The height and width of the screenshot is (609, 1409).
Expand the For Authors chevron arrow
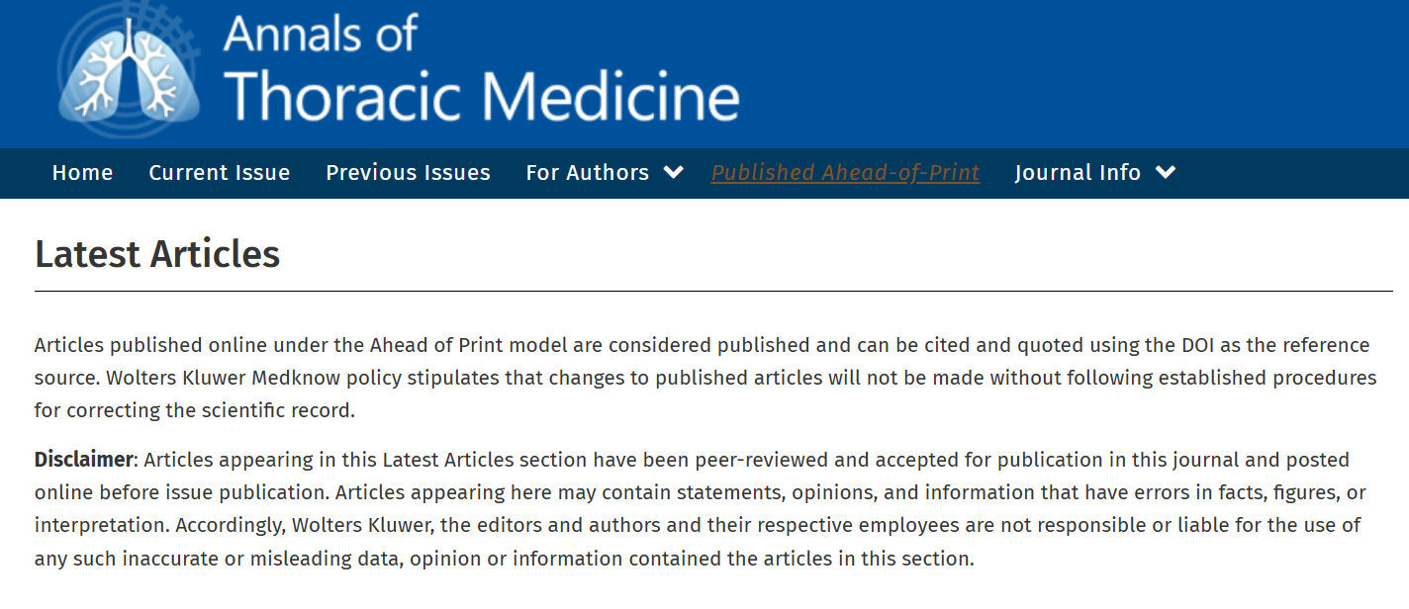click(674, 172)
